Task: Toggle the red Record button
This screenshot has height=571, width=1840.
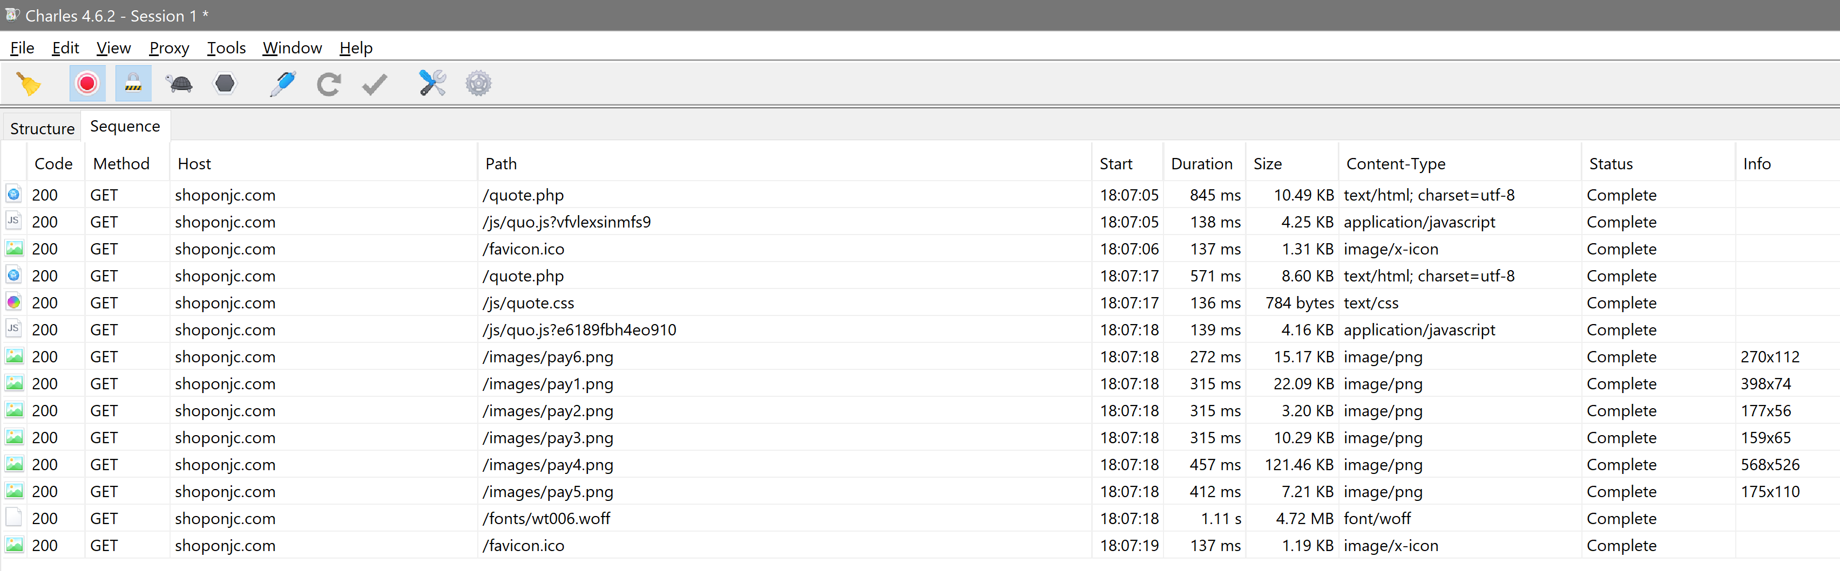Action: 87,84
